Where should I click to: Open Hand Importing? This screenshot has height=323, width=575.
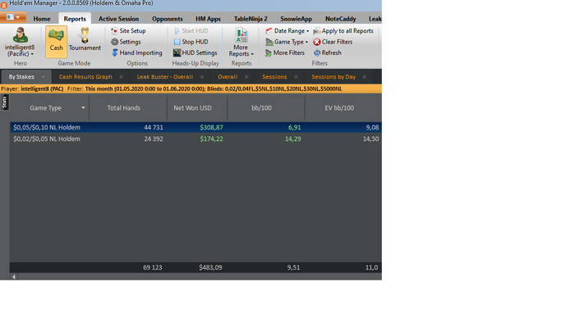[137, 52]
